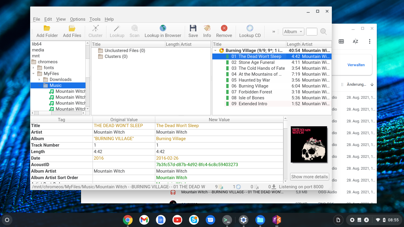This screenshot has height=227, width=404.
Task: Open Terminal from the shelf
Action: 227,220
